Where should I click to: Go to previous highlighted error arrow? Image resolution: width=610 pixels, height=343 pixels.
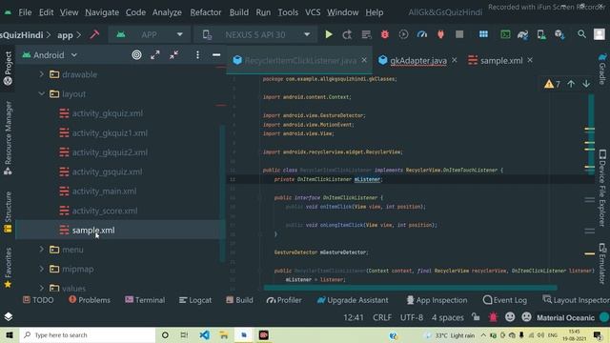click(571, 84)
